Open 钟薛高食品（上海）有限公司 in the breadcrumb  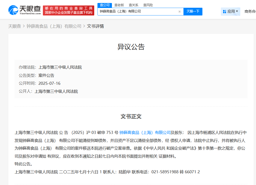(x=54, y=26)
